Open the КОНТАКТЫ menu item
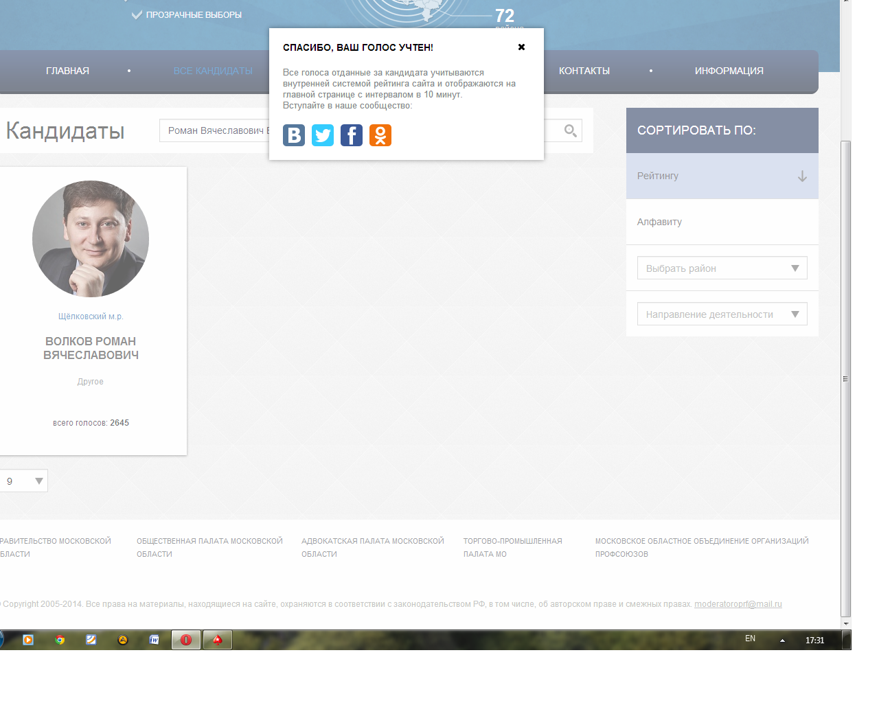 pos(584,71)
